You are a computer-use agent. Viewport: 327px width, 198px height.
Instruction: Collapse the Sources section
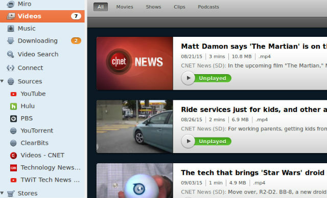2,81
